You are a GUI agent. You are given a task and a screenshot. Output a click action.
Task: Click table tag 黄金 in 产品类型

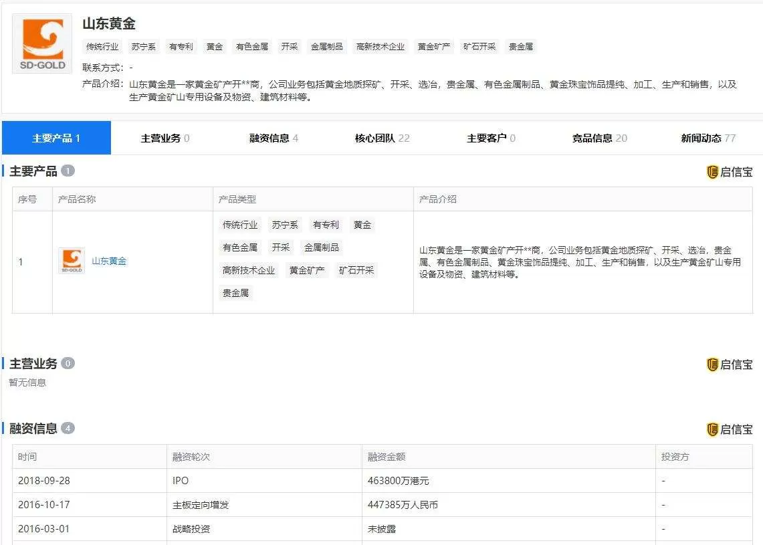pos(362,225)
